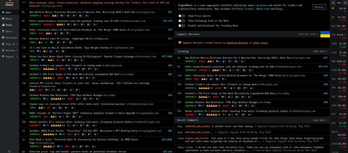Click important triangles on feed's Ether outperformance row
The height and width of the screenshot is (153, 348).
(61, 24)
